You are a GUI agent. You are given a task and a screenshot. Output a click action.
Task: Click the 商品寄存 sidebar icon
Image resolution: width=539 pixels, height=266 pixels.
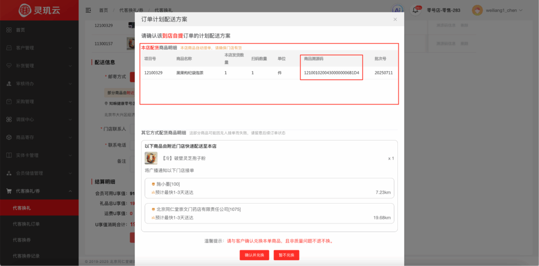click(x=9, y=137)
